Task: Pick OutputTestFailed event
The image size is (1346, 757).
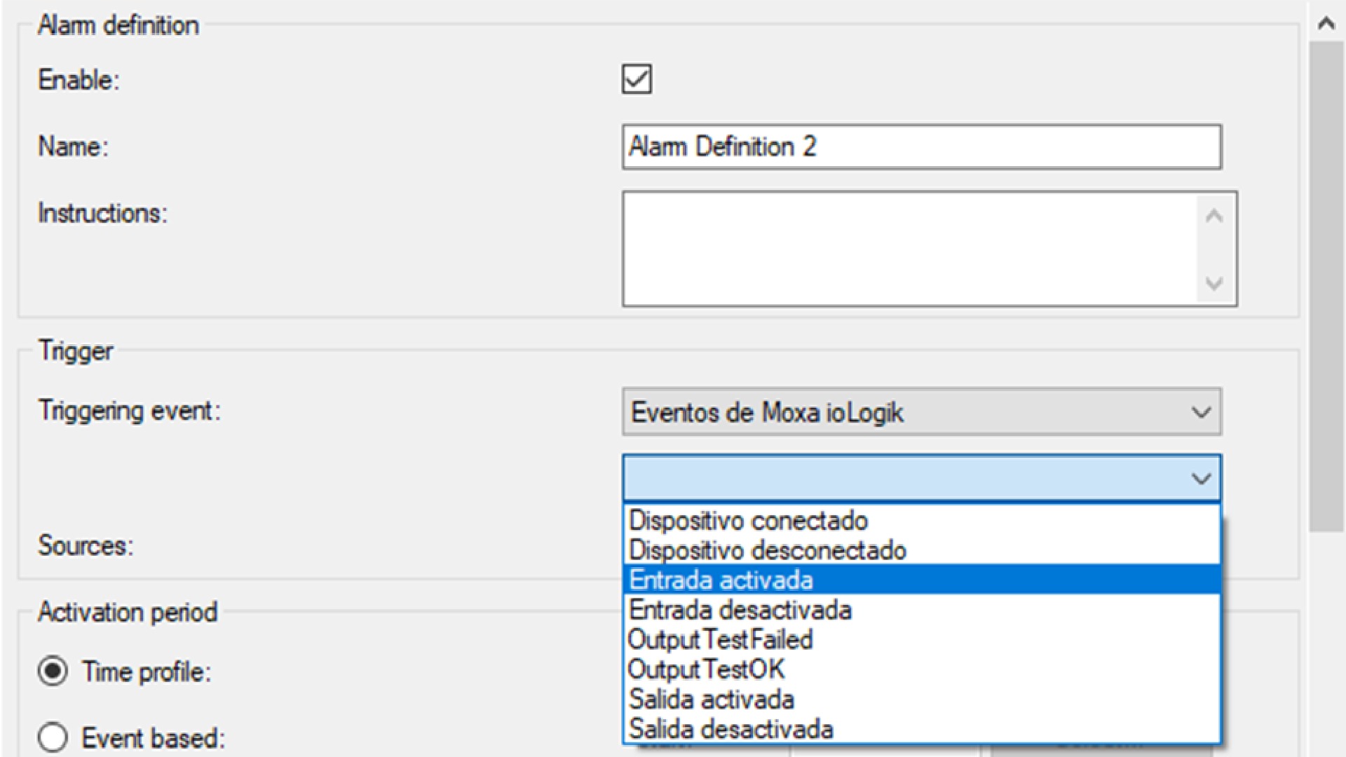Action: click(721, 640)
